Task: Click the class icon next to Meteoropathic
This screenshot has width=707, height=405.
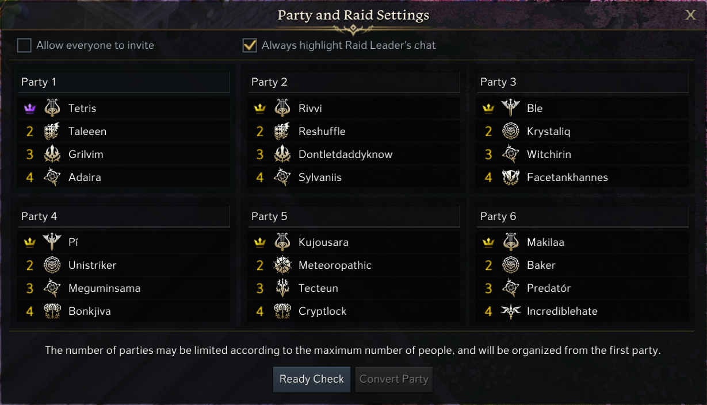Action: tap(282, 265)
